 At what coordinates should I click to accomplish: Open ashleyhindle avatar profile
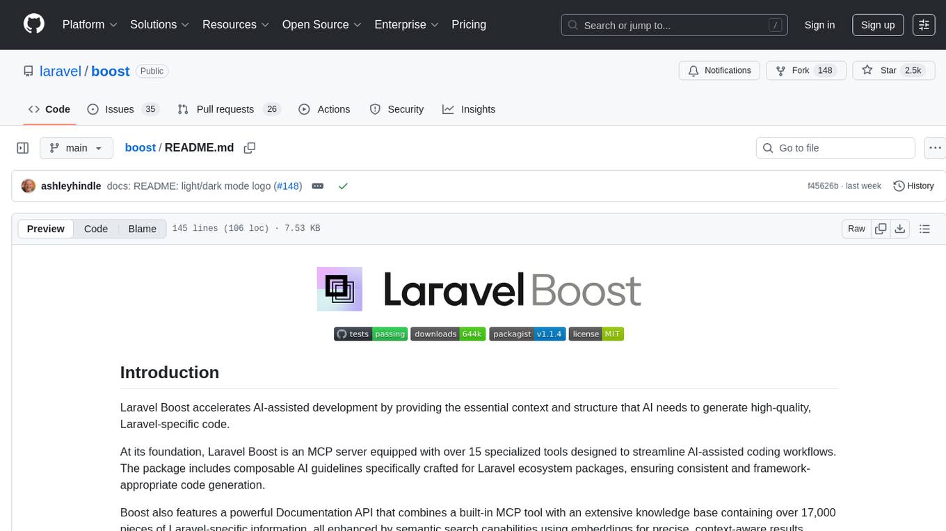coord(29,186)
